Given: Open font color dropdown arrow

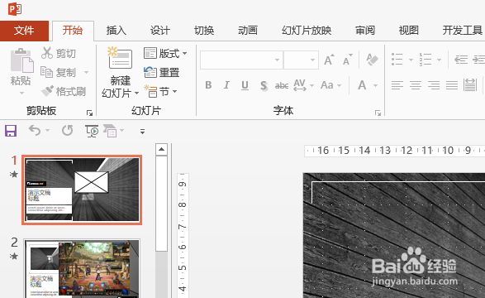Looking at the screenshot, I should pos(375,85).
